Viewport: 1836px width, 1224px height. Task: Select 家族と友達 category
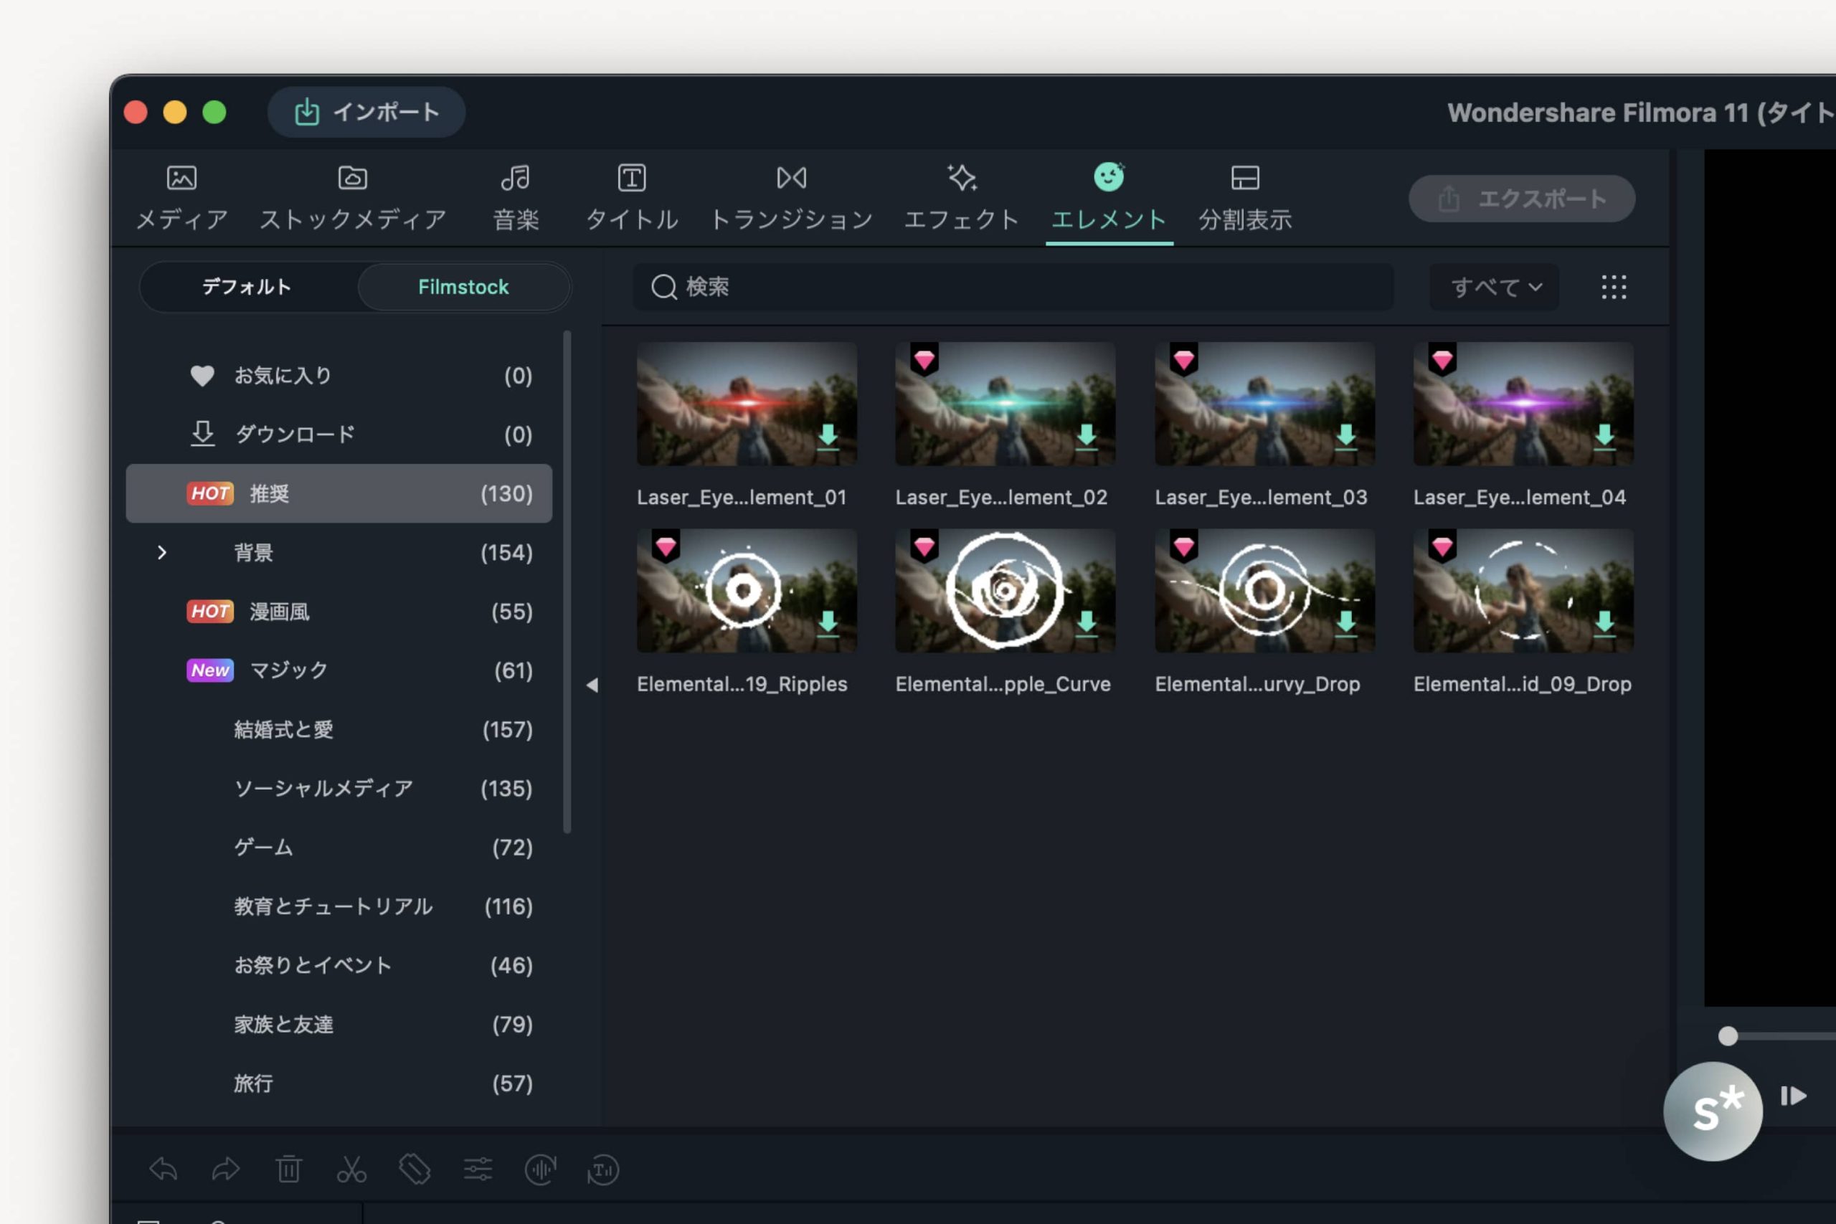click(339, 1024)
